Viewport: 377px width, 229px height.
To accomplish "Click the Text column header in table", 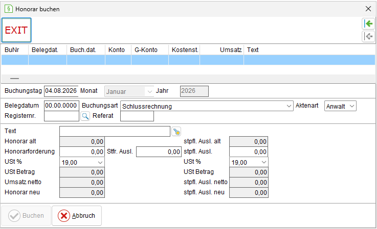I will click(x=309, y=50).
